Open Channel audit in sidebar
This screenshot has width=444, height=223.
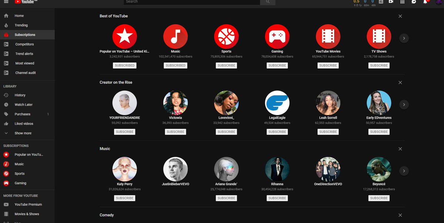(27, 73)
